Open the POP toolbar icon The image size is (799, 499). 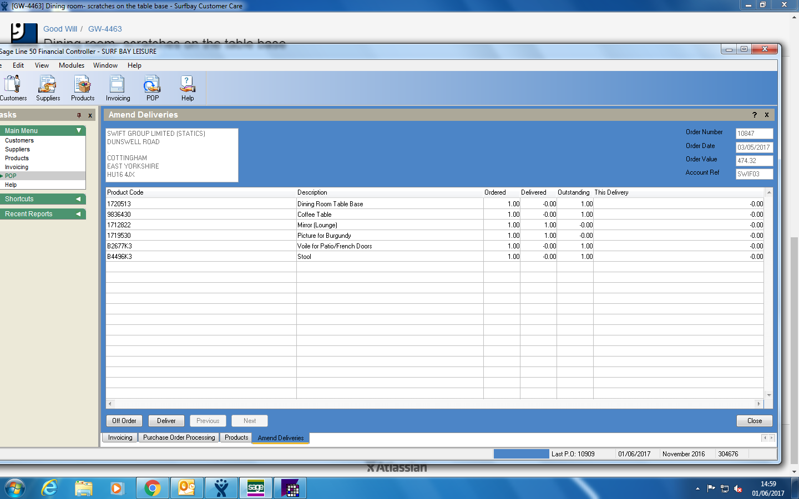pyautogui.click(x=153, y=88)
